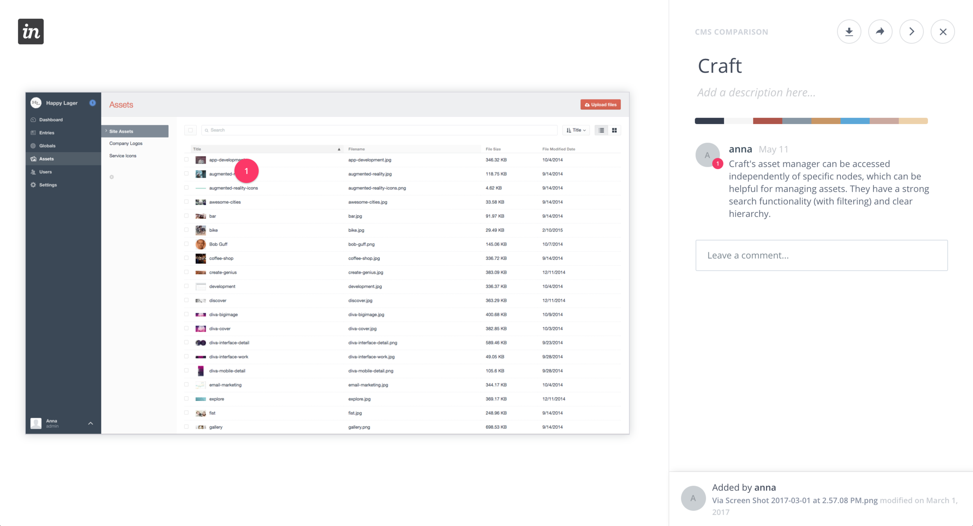Click the diva-bigimage.jpg filename
This screenshot has height=526, width=973.
click(x=366, y=314)
